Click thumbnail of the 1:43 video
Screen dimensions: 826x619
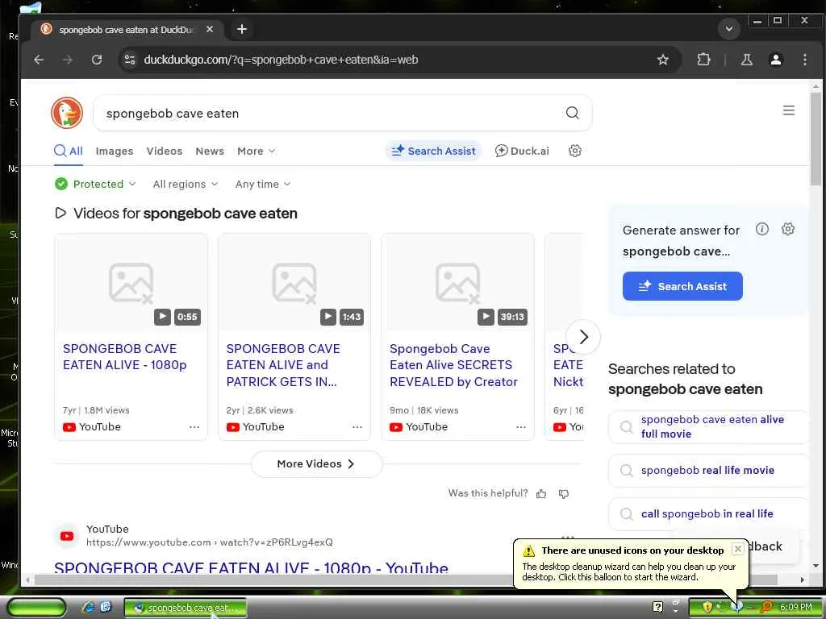click(294, 283)
